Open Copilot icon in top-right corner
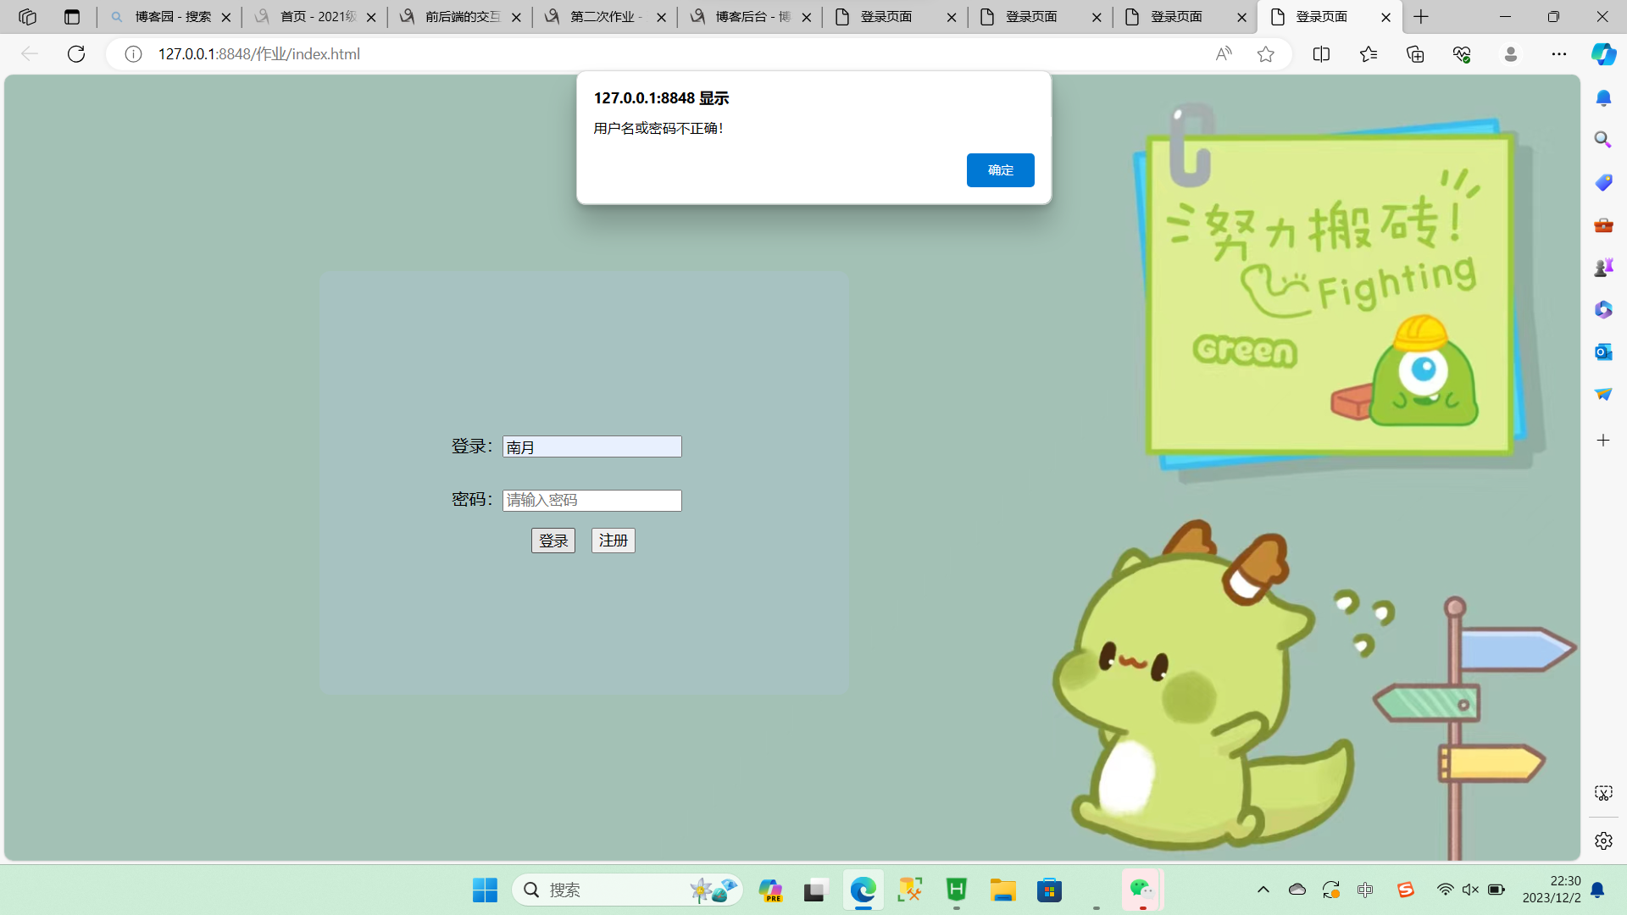Screen dimensions: 1627x915 point(1602,54)
